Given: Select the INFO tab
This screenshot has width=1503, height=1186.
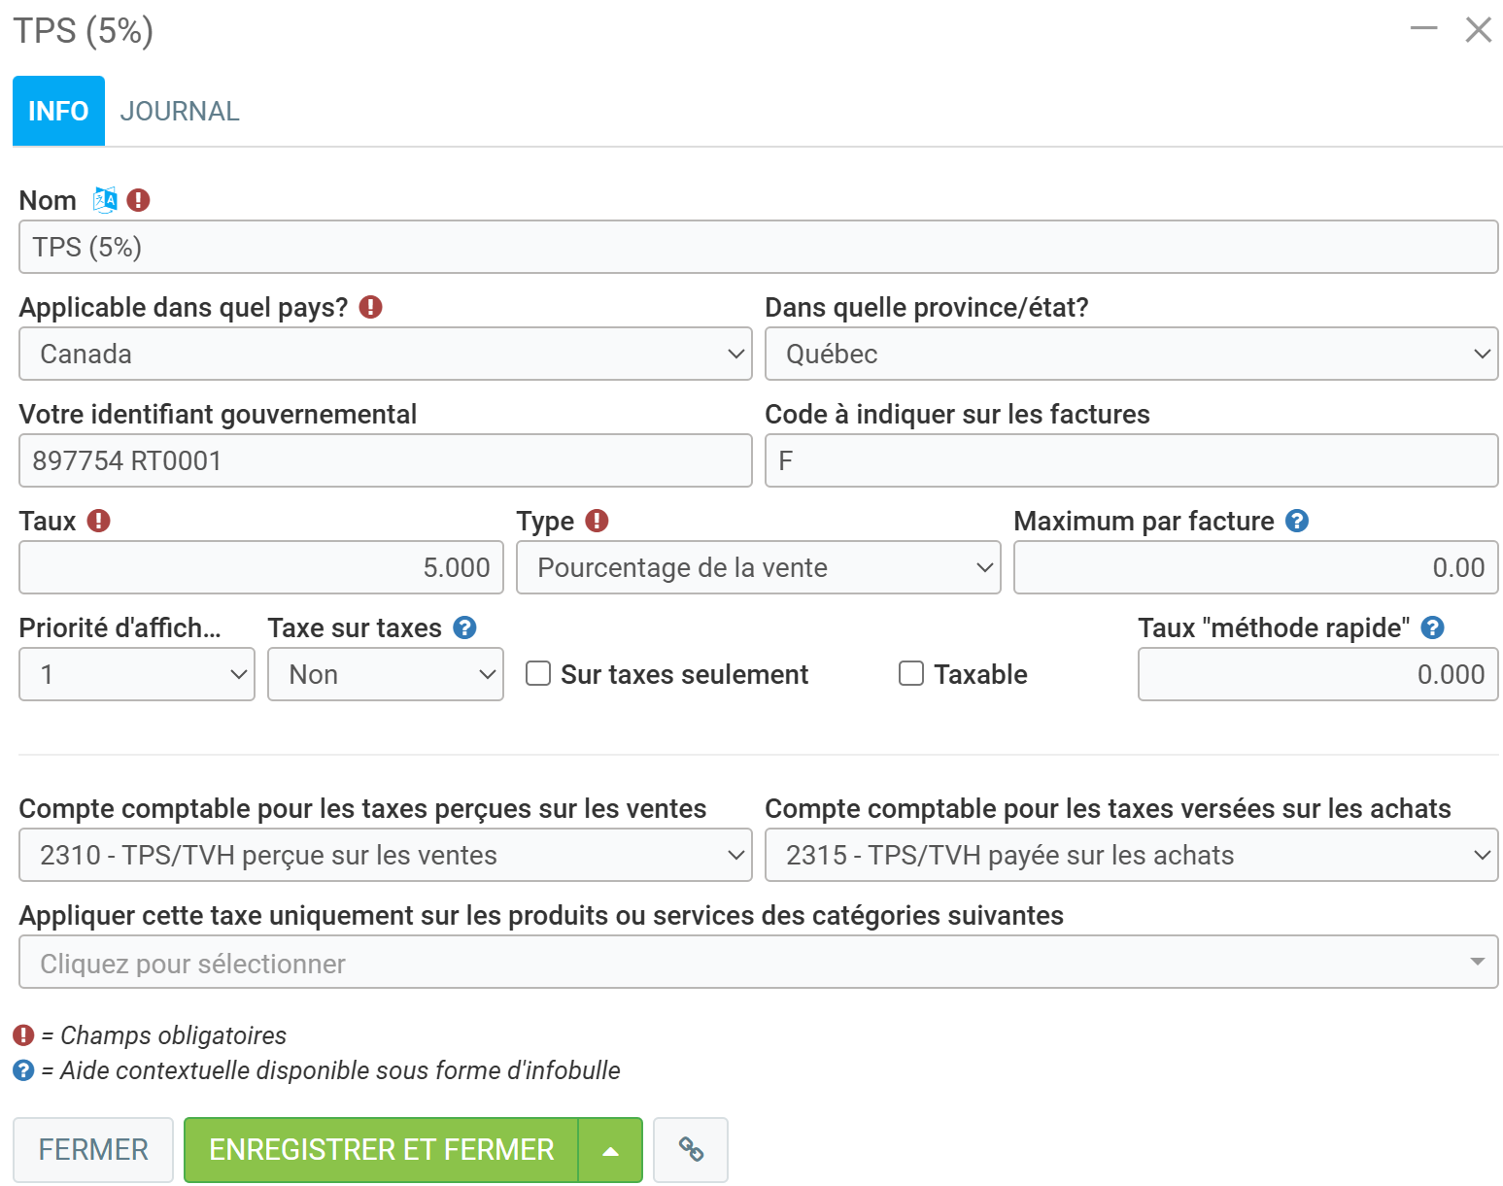Looking at the screenshot, I should pyautogui.click(x=58, y=112).
